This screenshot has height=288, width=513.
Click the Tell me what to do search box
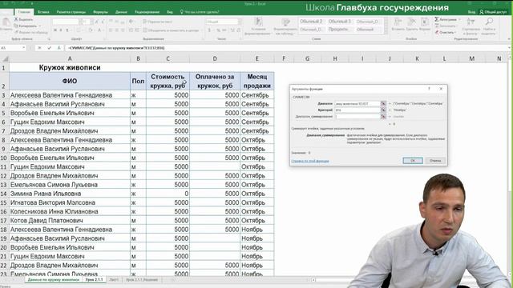[x=200, y=12]
